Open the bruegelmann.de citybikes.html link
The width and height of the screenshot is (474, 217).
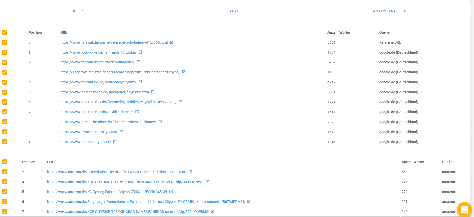click(105, 92)
